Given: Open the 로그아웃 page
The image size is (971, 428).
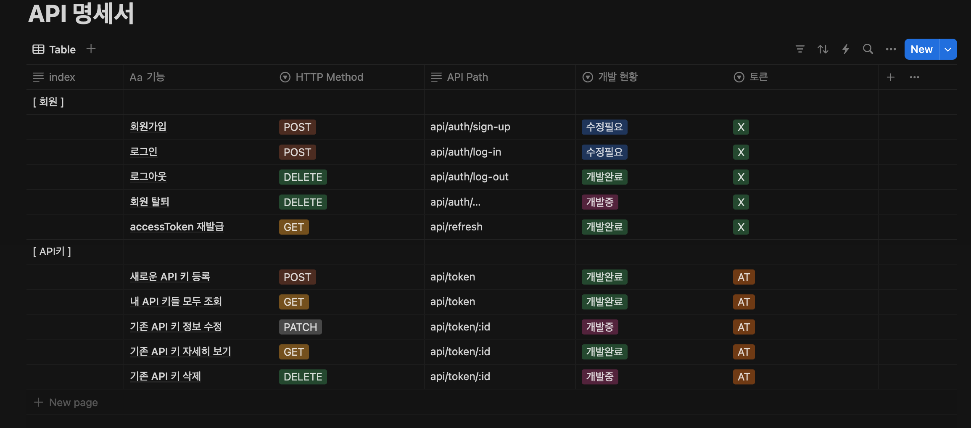Looking at the screenshot, I should tap(148, 177).
